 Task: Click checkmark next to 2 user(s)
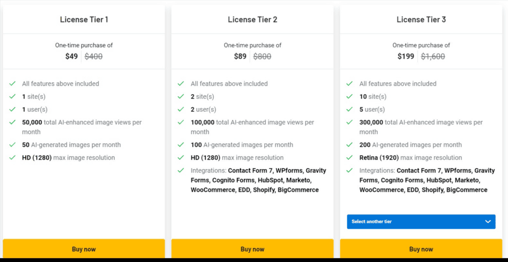[181, 110]
